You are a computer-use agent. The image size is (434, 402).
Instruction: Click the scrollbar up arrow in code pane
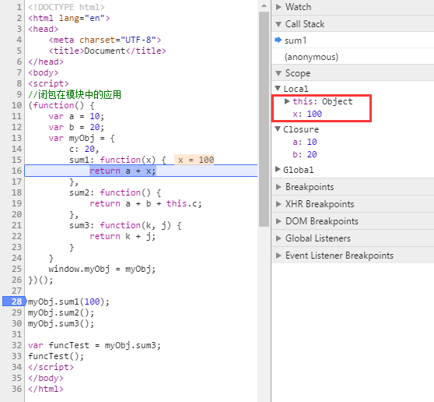point(264,5)
